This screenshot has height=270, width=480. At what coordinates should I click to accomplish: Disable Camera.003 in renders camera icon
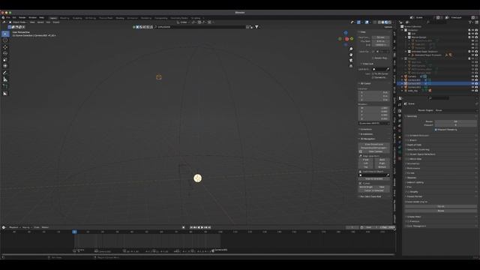point(477,87)
